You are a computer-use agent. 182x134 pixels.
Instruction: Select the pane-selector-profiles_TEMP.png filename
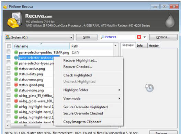point(44,52)
